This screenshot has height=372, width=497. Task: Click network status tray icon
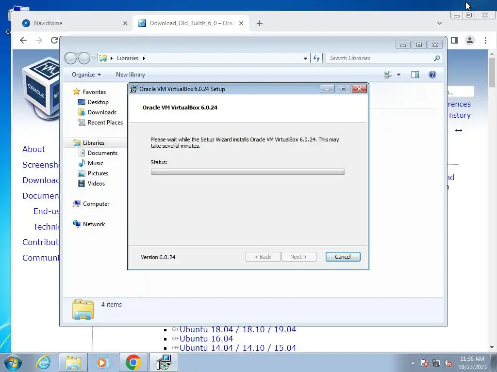click(436, 363)
